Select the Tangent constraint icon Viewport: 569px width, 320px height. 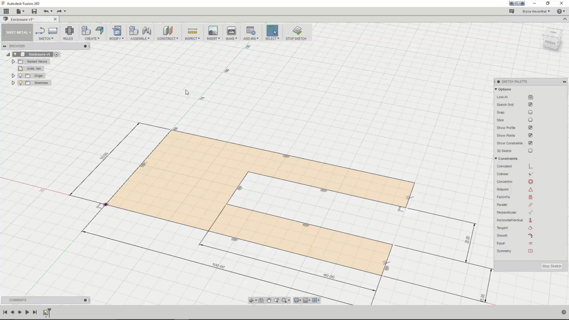tap(530, 228)
